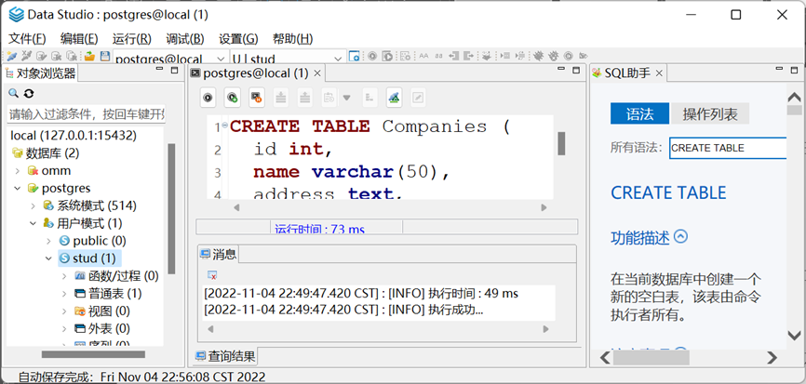Clear the messages panel with red X icon
This screenshot has height=384, width=806.
212,275
